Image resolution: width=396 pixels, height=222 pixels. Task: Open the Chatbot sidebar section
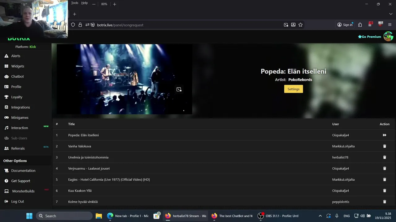click(17, 76)
